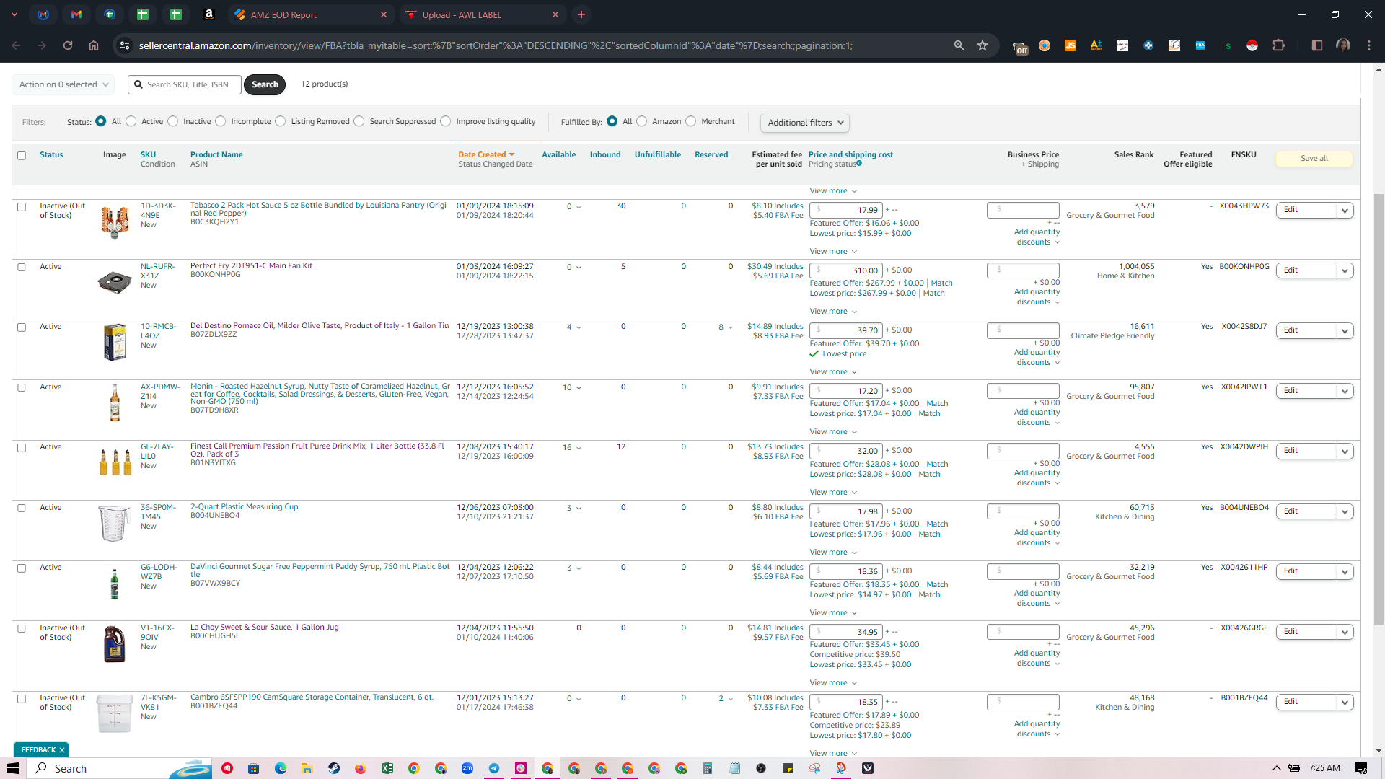The width and height of the screenshot is (1385, 779).
Task: Expand Available details for Finest Call Puree
Action: (579, 448)
